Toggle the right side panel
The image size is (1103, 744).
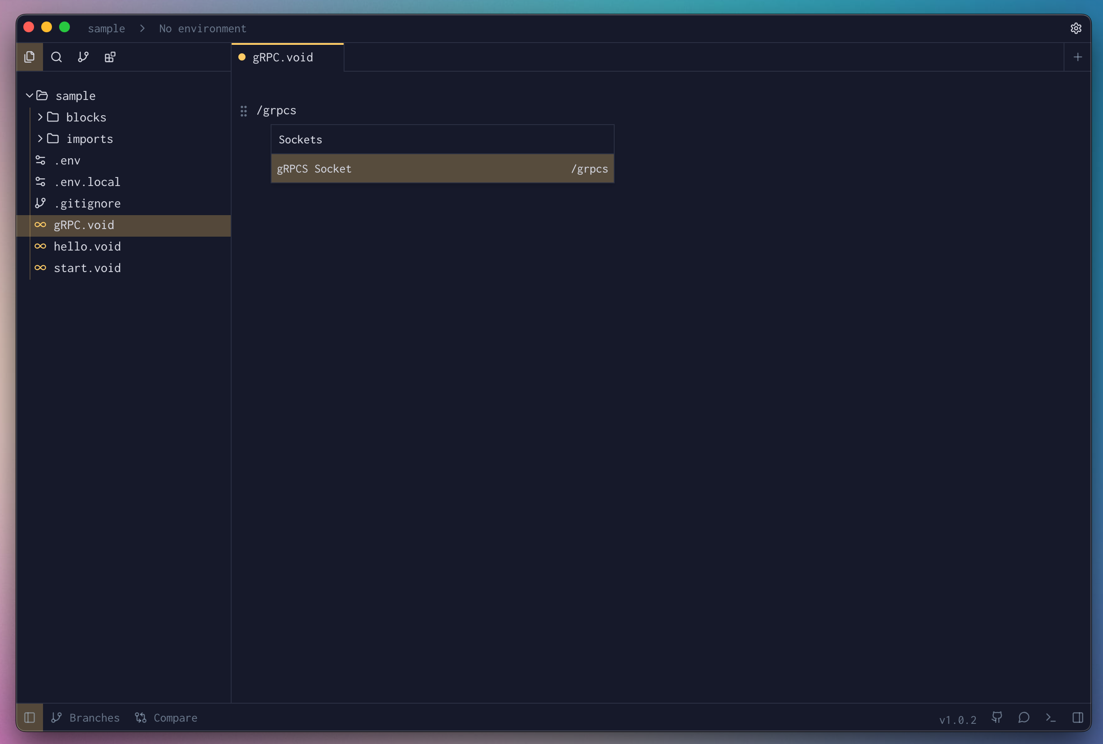(1077, 717)
